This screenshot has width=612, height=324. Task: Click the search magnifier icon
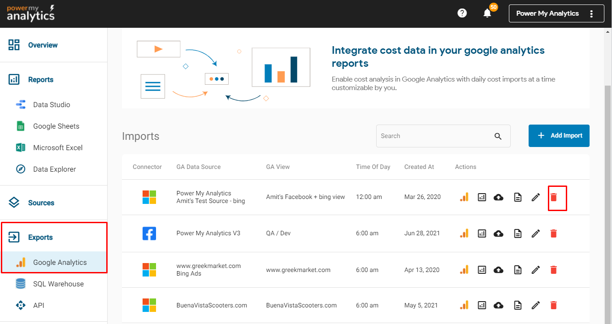498,136
